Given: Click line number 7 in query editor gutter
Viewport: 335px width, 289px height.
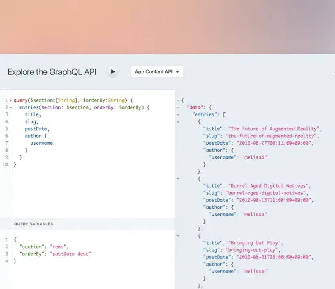Looking at the screenshot, I should point(7,143).
